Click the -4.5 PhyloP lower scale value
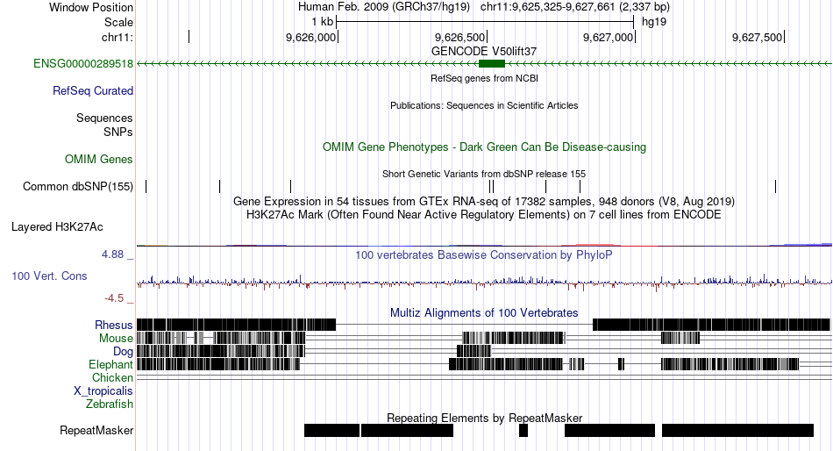Screen dimensions: 833x451 pos(114,298)
